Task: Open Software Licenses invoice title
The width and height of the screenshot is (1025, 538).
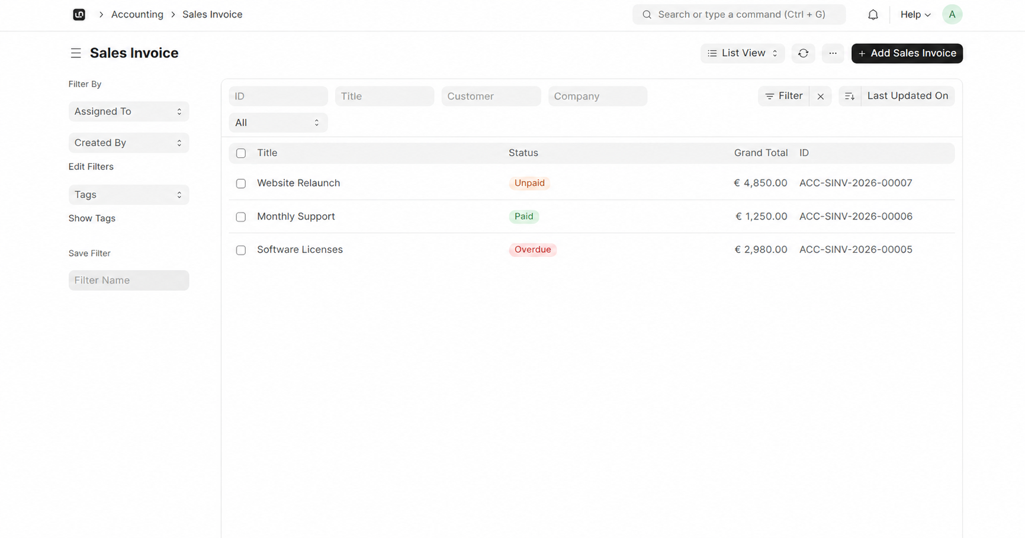Action: [x=300, y=250]
